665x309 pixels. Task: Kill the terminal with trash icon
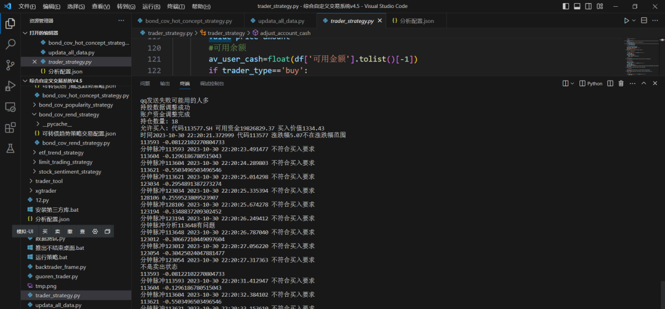[621, 84]
